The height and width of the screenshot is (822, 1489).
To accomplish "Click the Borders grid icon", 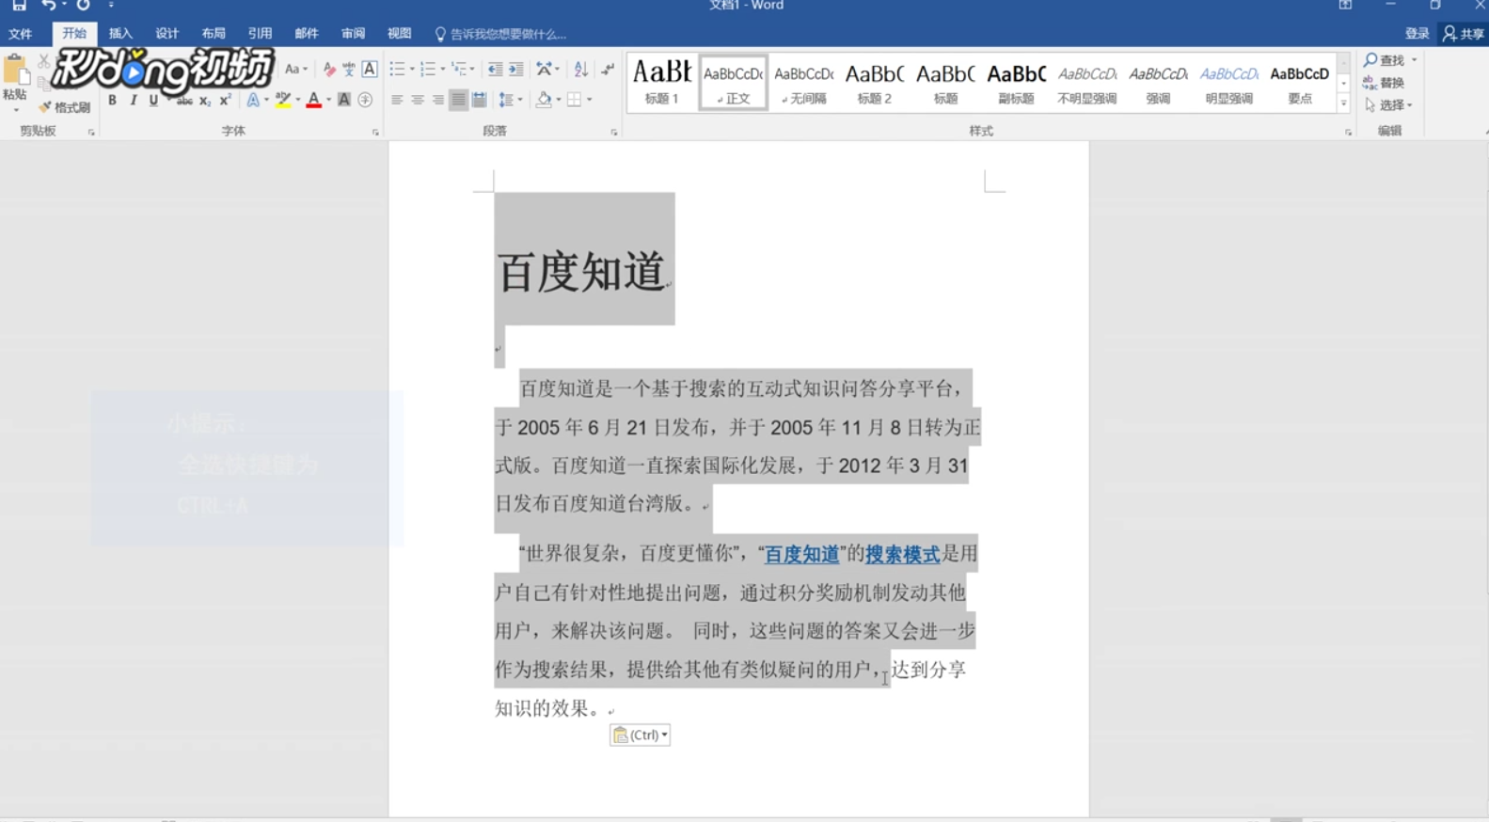I will (x=574, y=100).
